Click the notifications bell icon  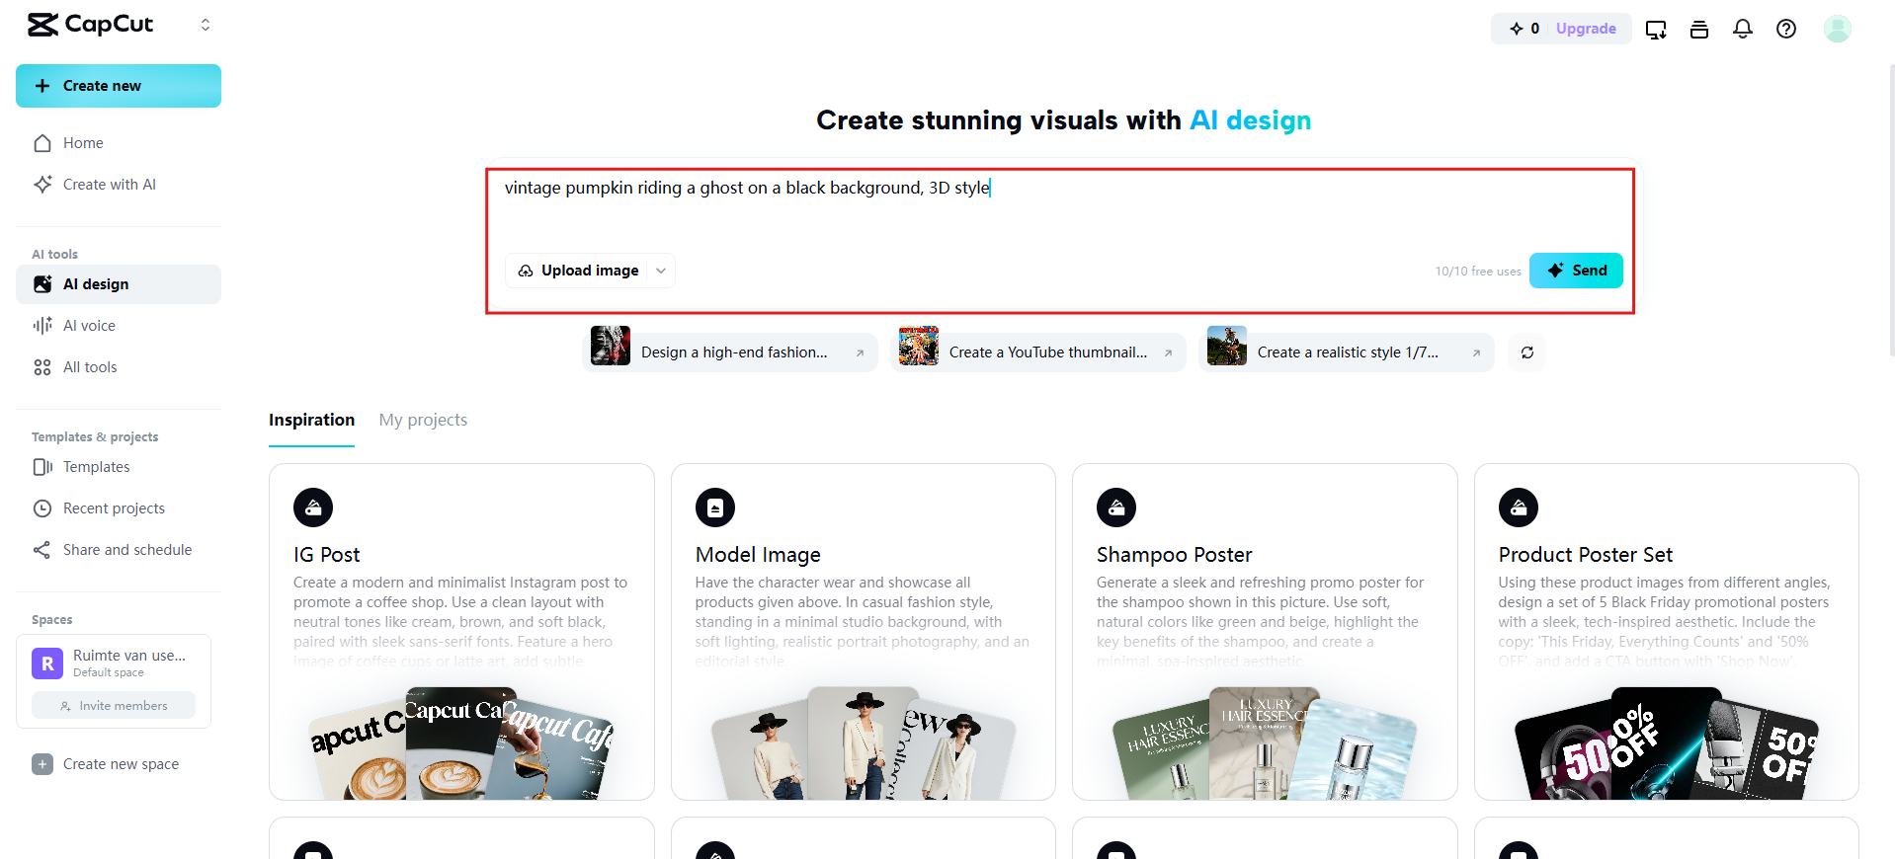[x=1743, y=29]
